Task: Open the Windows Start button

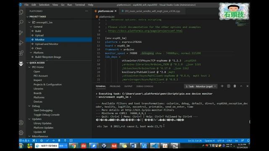Action: tap(21, 146)
